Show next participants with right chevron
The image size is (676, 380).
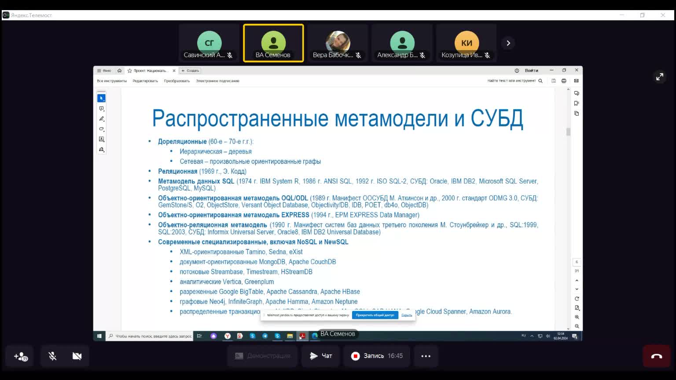pyautogui.click(x=508, y=43)
